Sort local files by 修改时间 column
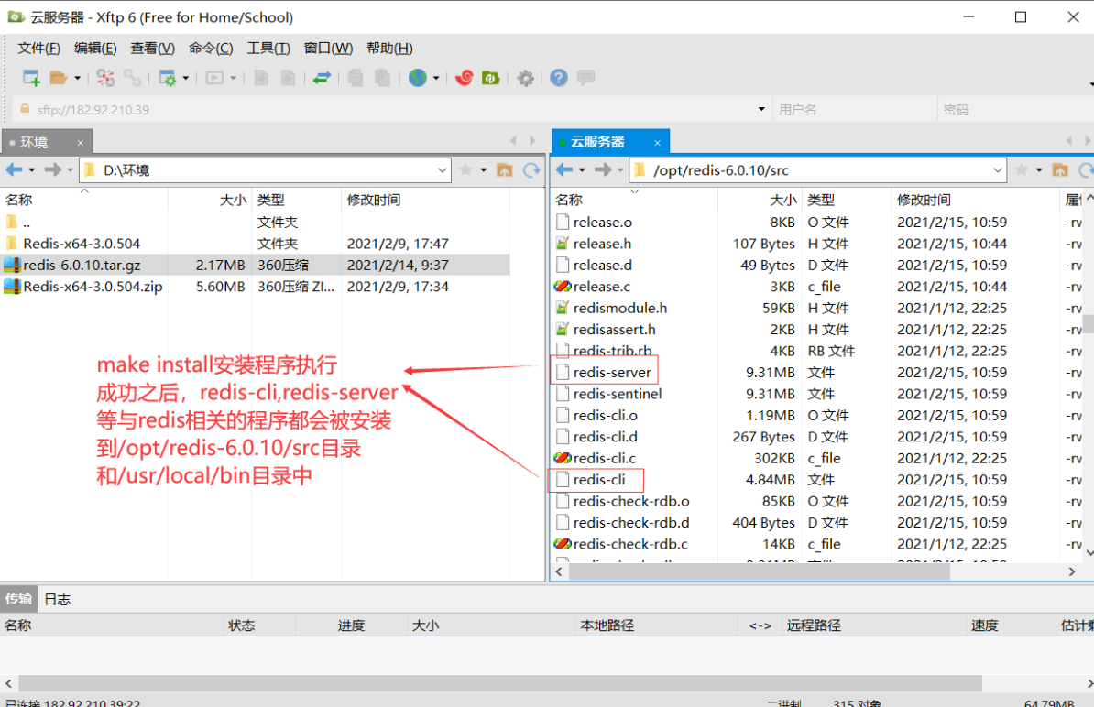The height and width of the screenshot is (707, 1094). pos(426,201)
